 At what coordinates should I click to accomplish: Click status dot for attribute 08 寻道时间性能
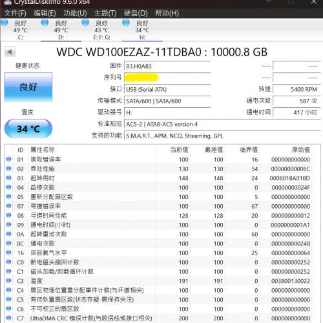8,215
